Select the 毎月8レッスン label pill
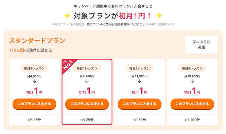226x134 pixels. pos(34,68)
